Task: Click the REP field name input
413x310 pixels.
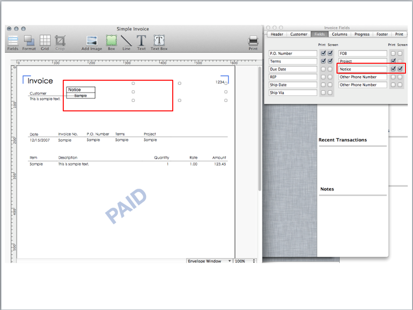Action: pyautogui.click(x=293, y=77)
